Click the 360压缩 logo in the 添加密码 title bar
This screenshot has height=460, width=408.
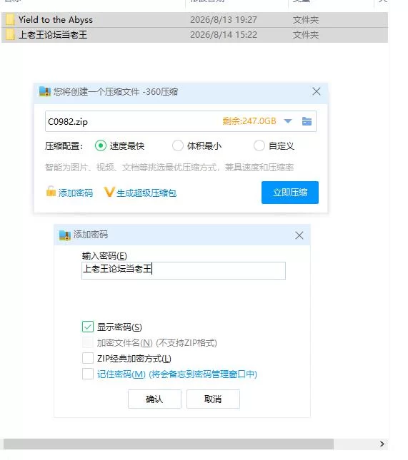coord(65,235)
